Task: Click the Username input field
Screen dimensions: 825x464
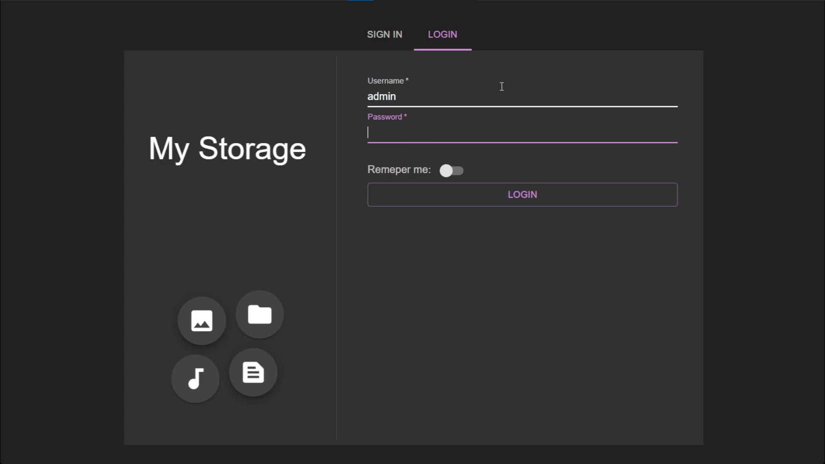Action: (522, 97)
